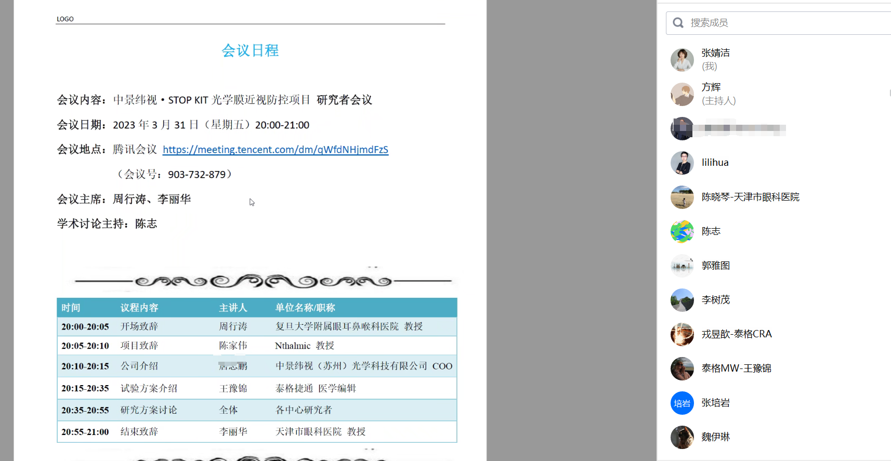Click the avatar of 张婧洁
891x461 pixels.
(682, 60)
